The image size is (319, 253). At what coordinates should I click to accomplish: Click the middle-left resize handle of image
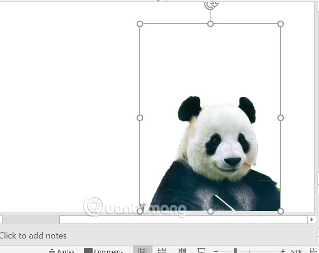pos(140,118)
